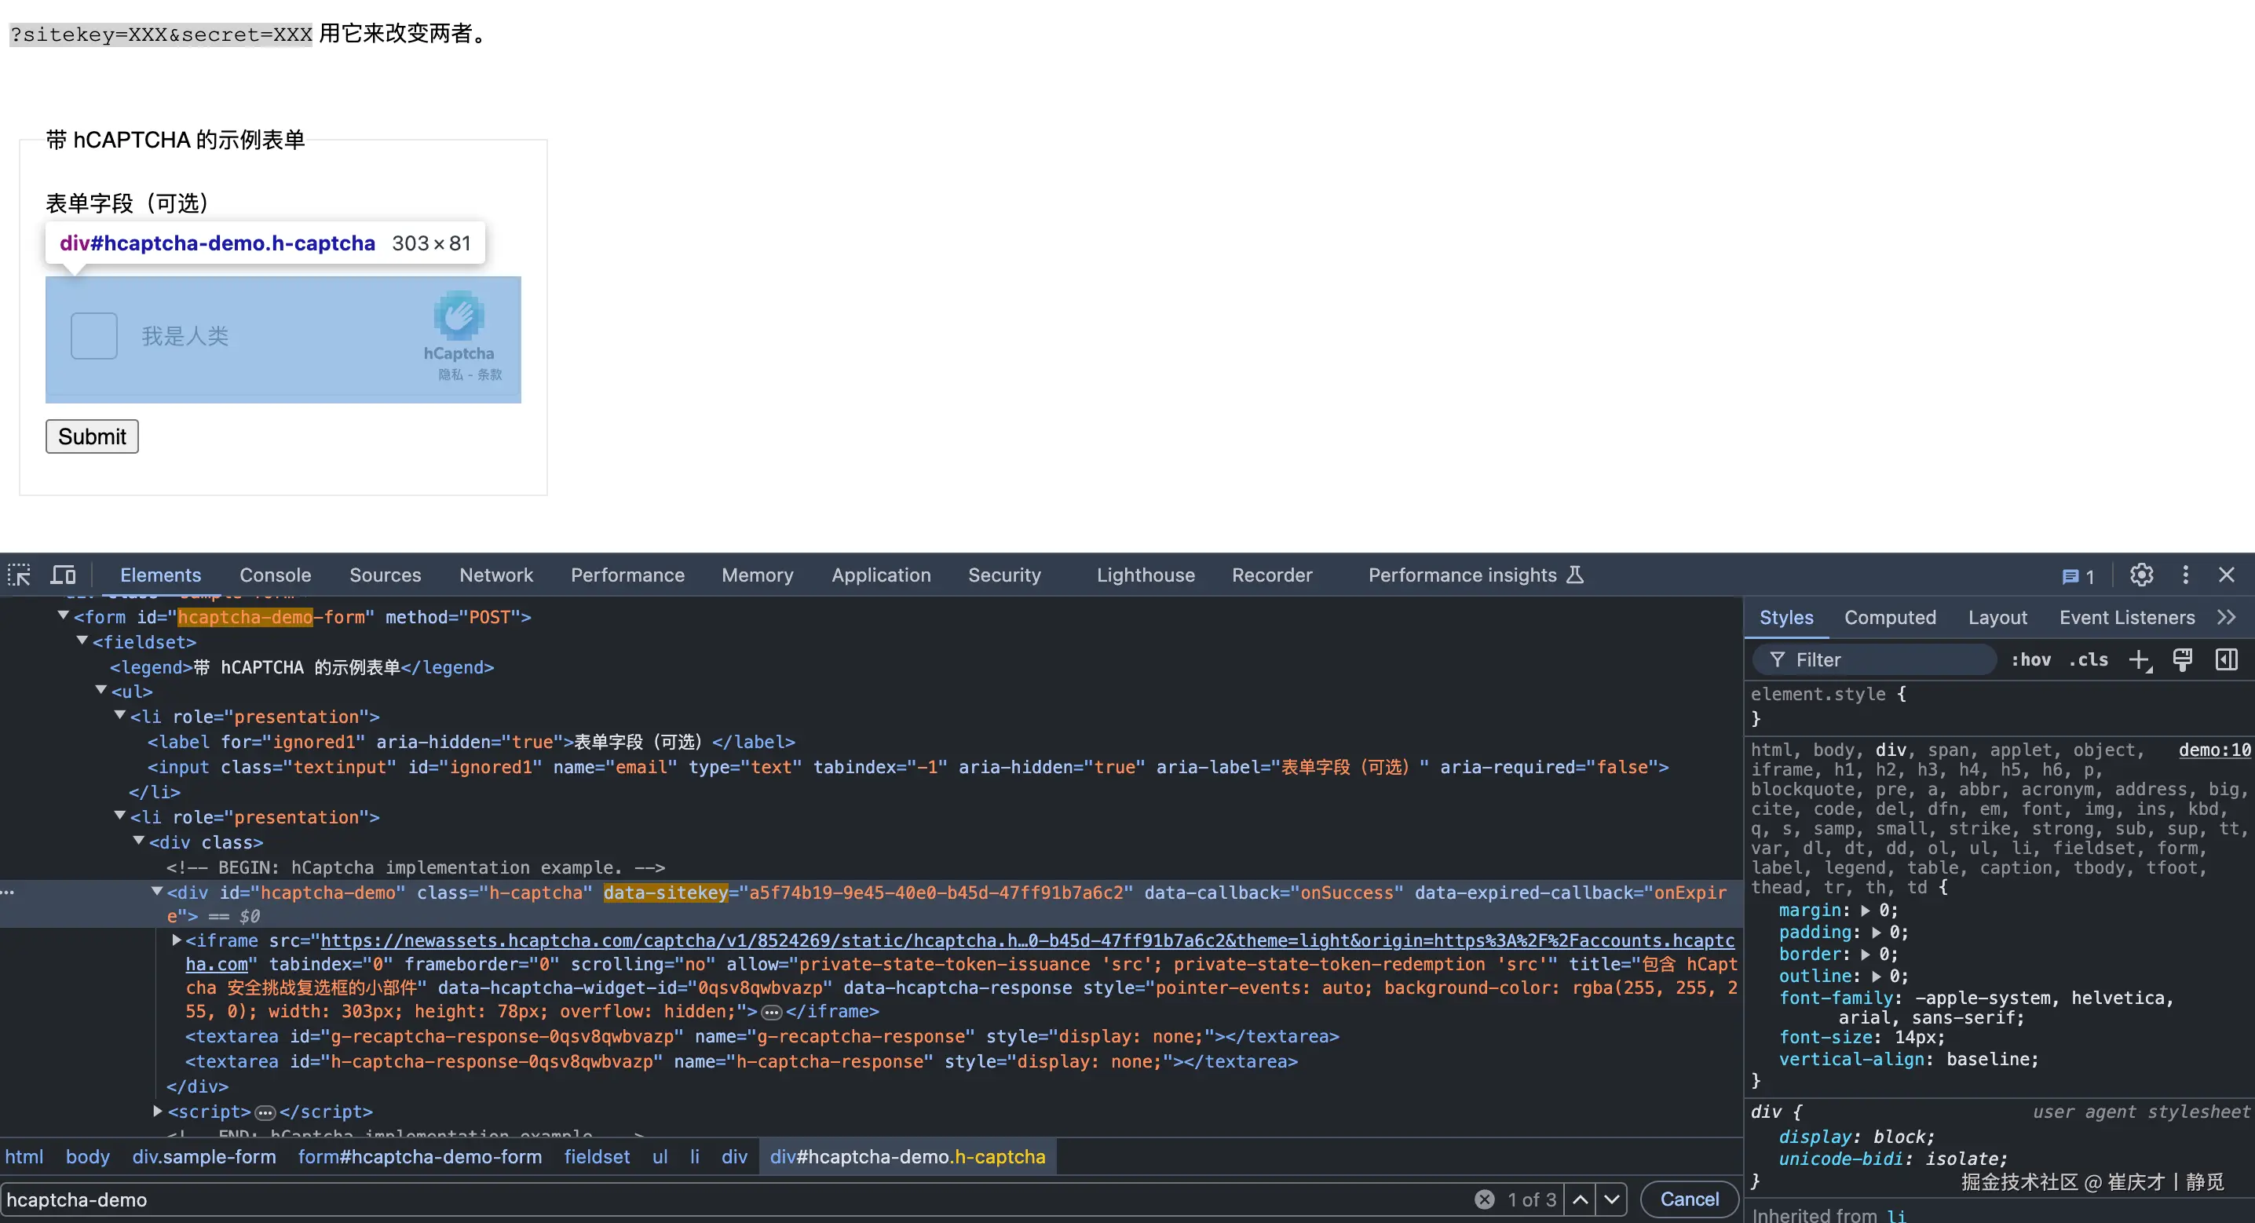Clear the search field with X icon
This screenshot has width=2255, height=1223.
click(1484, 1199)
